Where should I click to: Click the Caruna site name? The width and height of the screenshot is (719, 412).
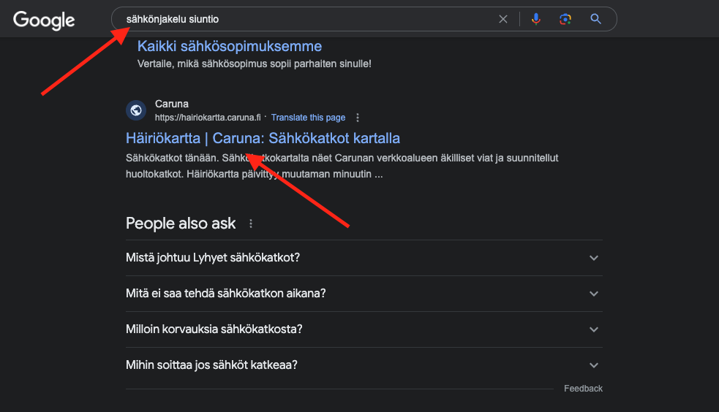click(x=172, y=104)
